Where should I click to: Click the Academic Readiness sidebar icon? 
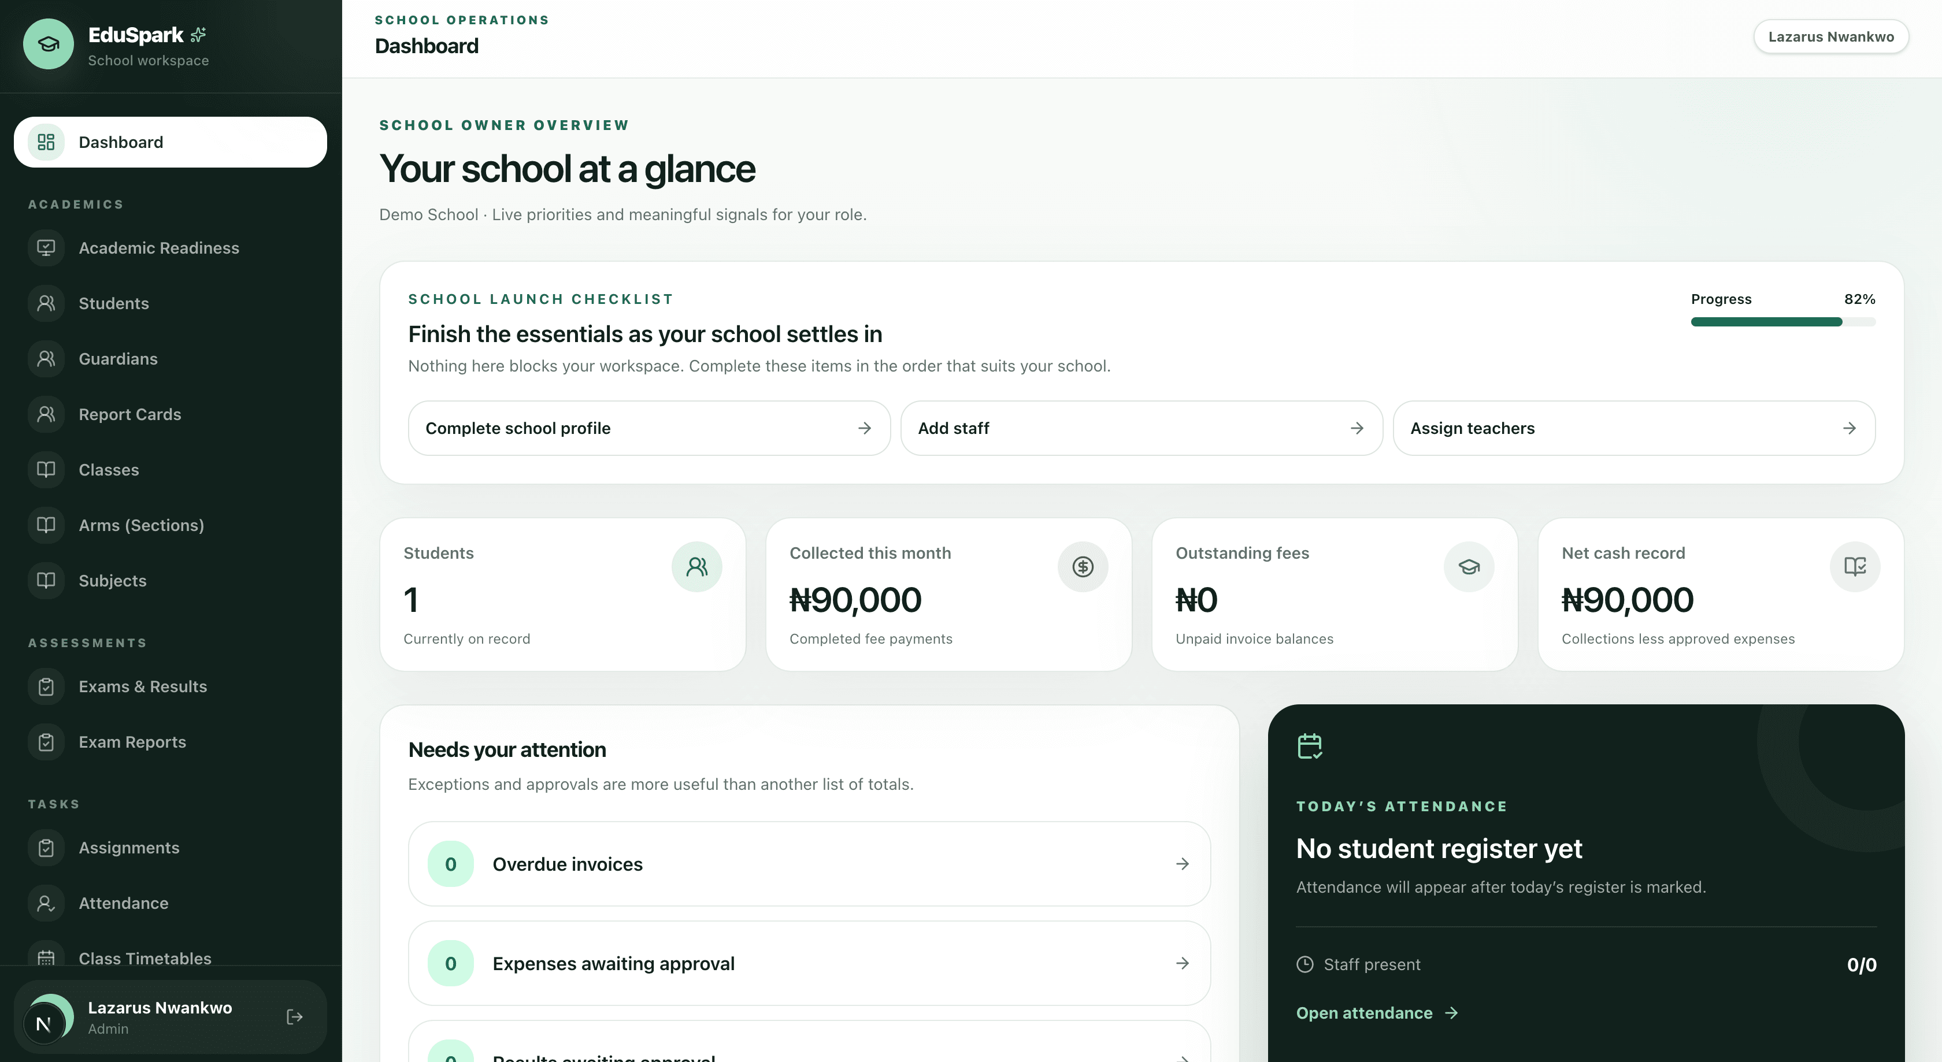tap(46, 248)
